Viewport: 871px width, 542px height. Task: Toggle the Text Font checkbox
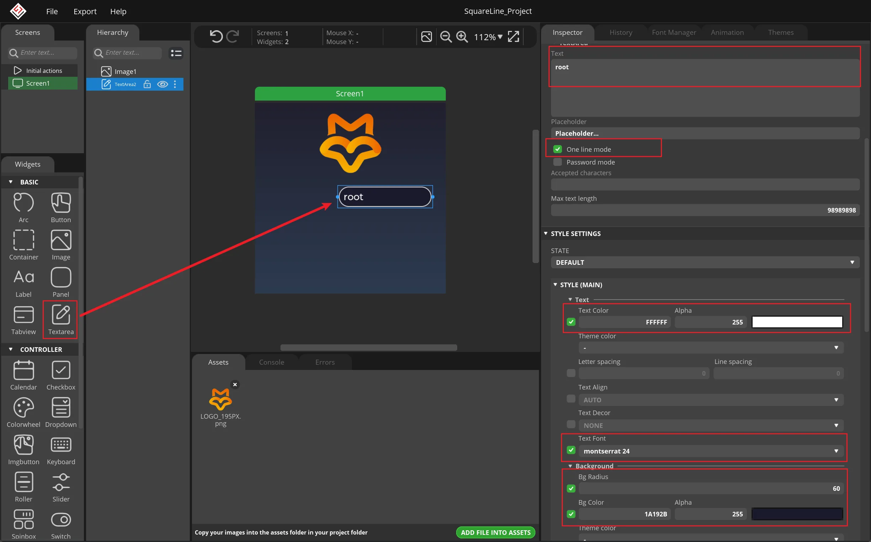tap(571, 450)
